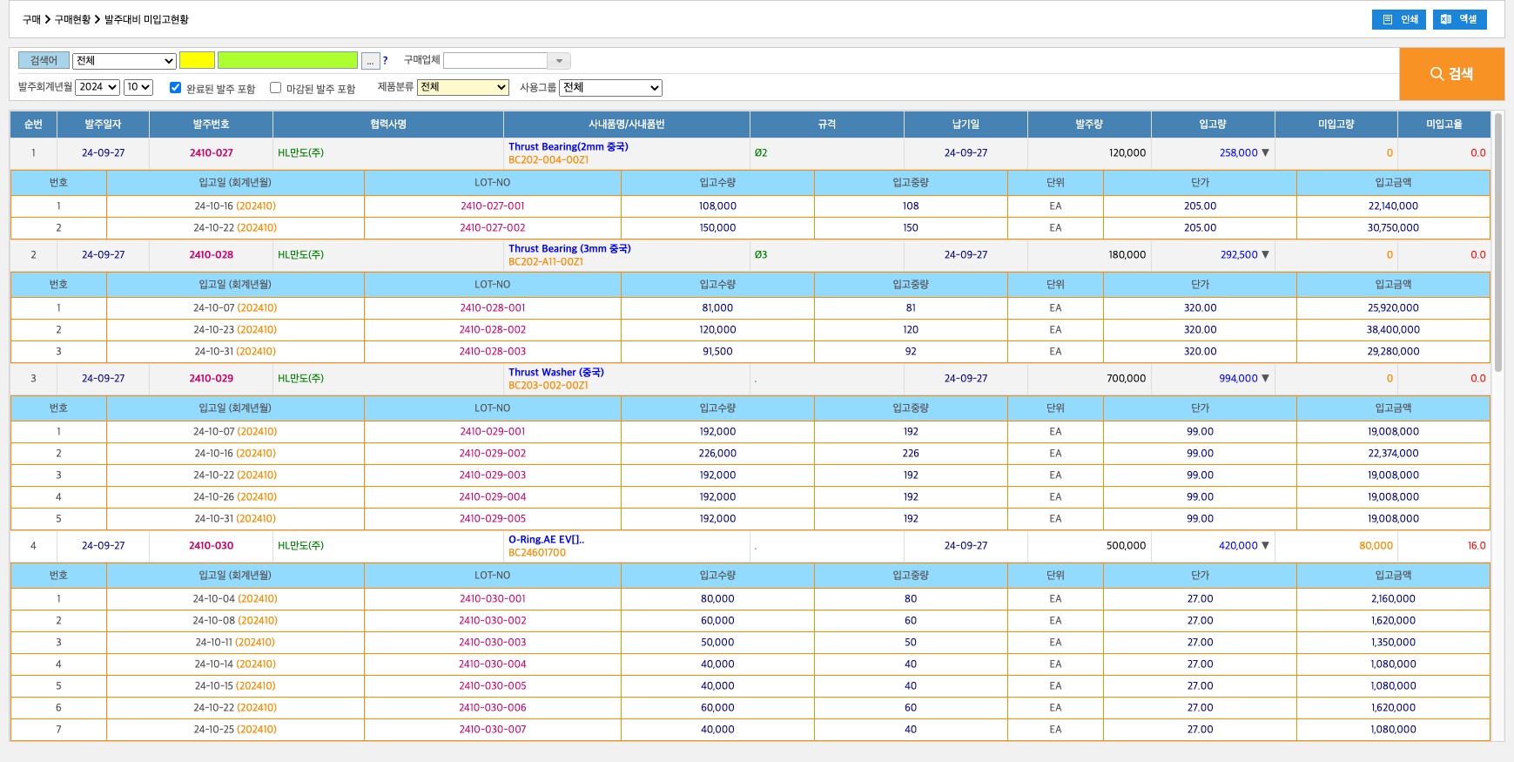Open lookup with the ellipsis button

click(370, 61)
